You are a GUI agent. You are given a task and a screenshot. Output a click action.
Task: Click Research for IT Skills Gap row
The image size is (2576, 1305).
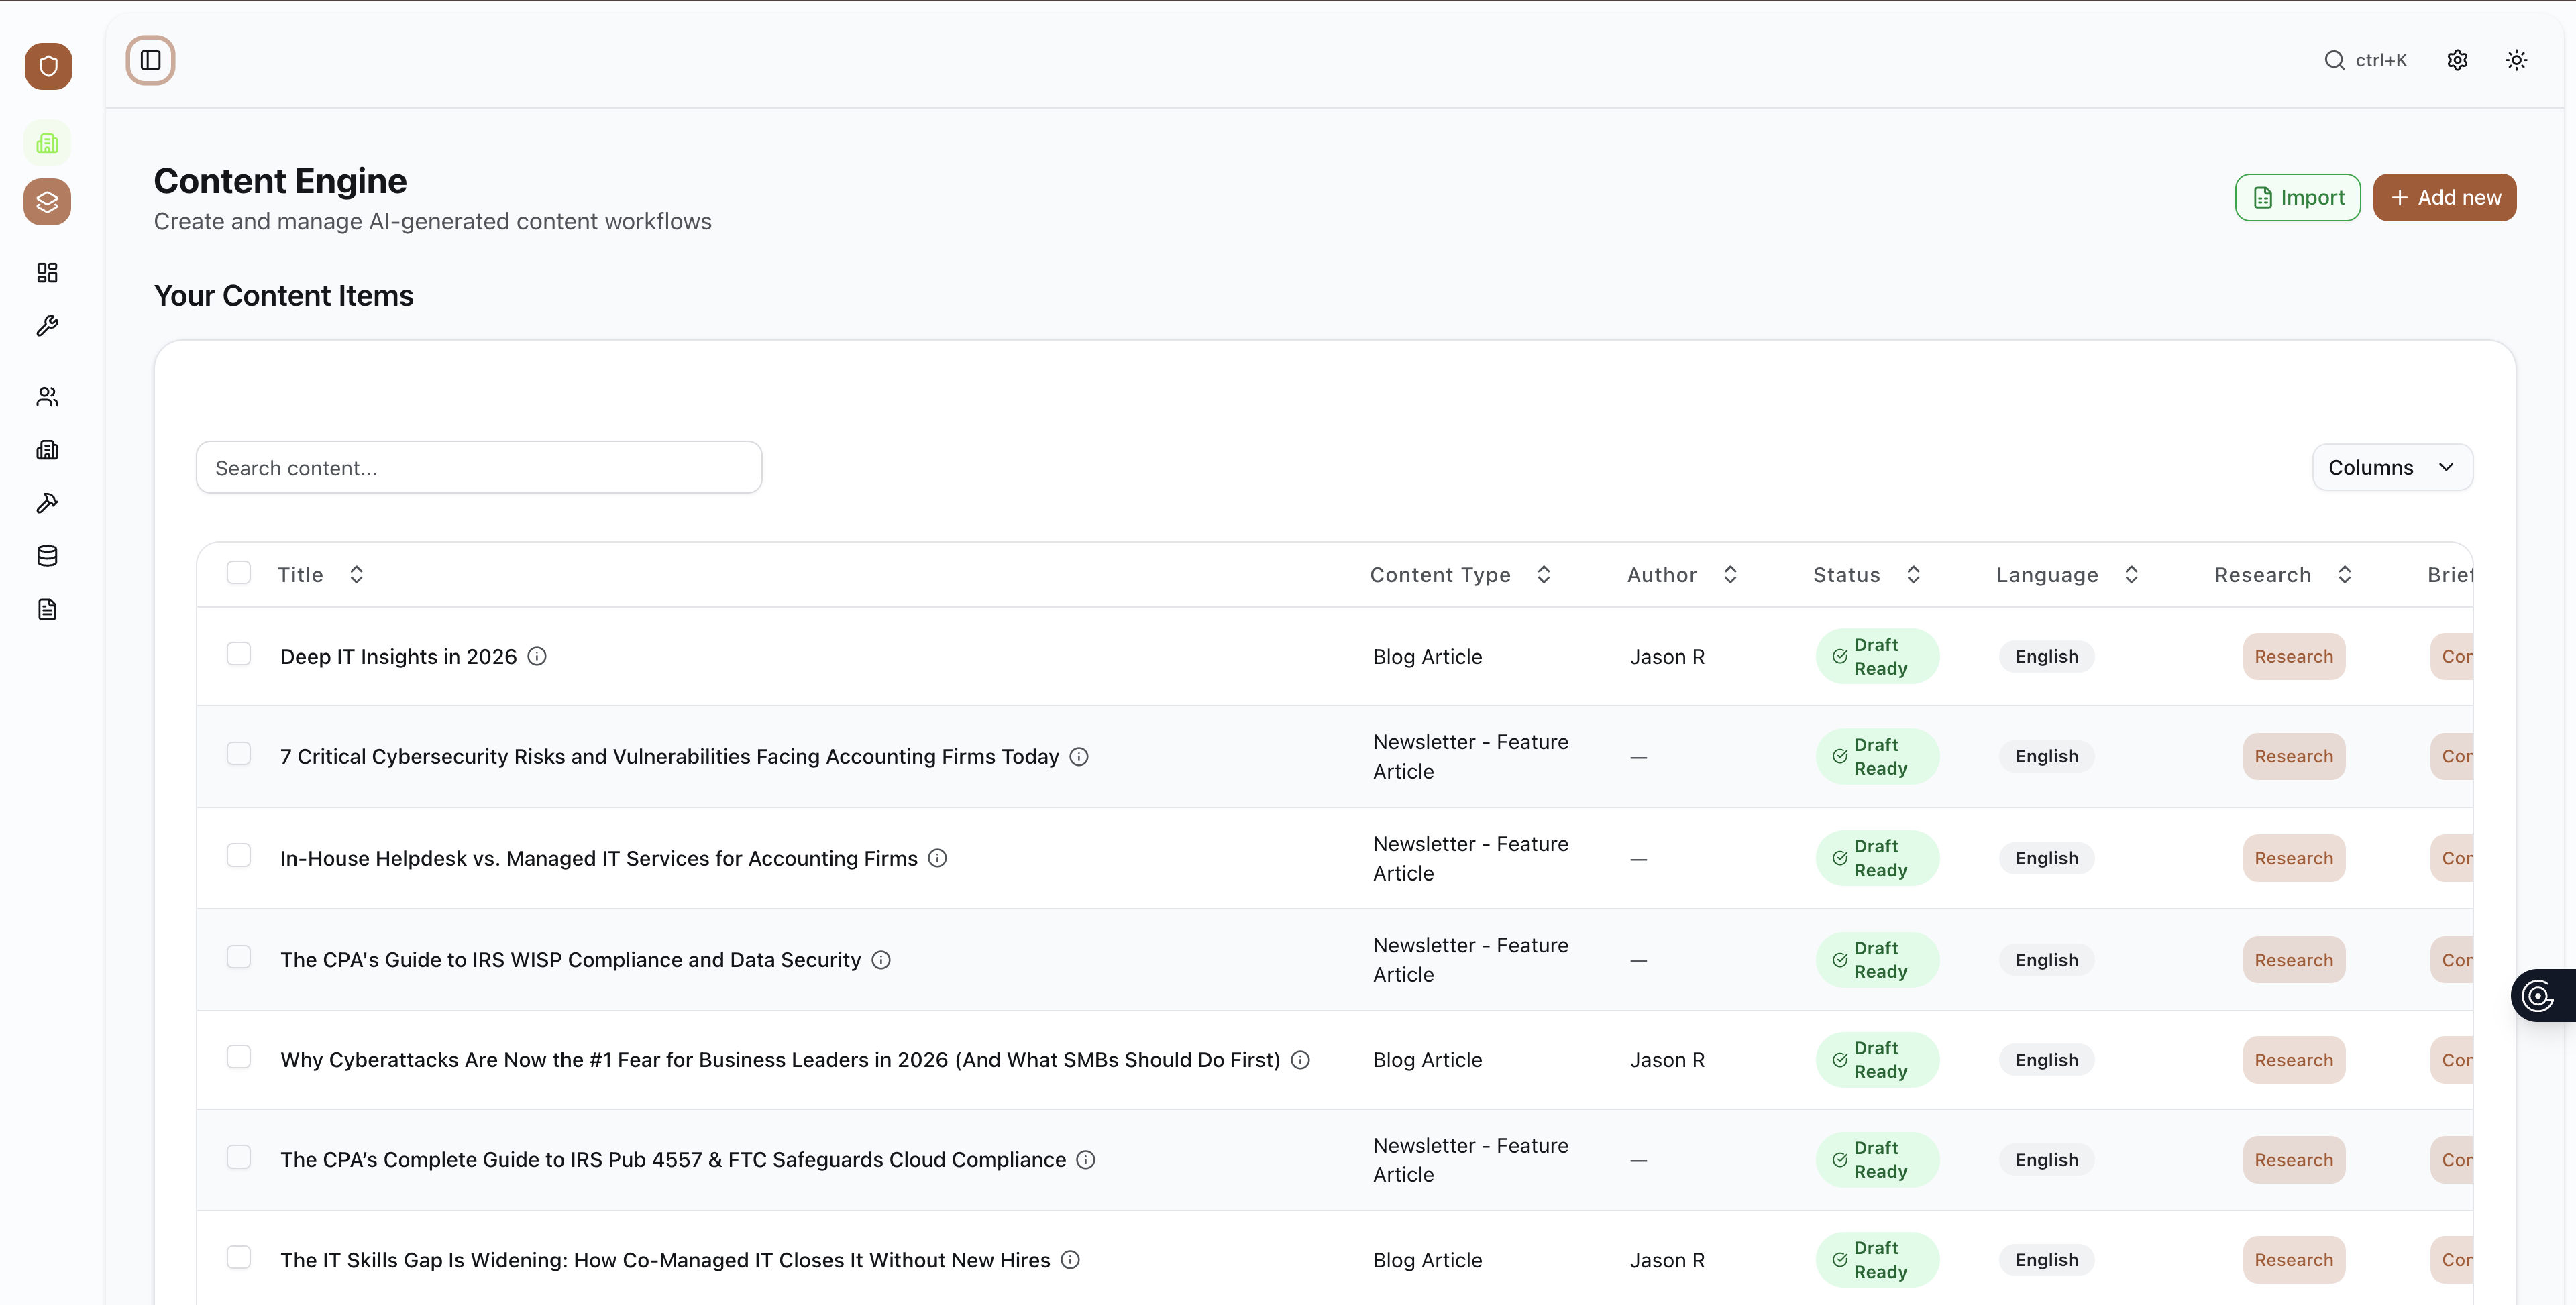pyautogui.click(x=2293, y=1260)
